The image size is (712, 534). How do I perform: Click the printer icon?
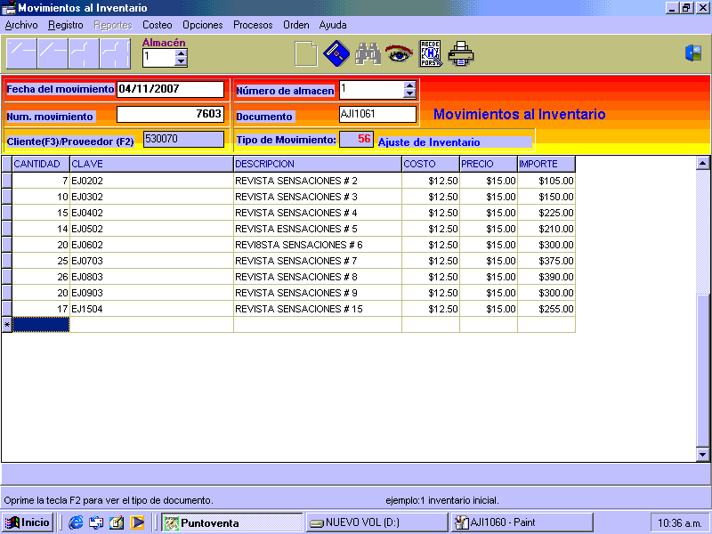tap(461, 54)
